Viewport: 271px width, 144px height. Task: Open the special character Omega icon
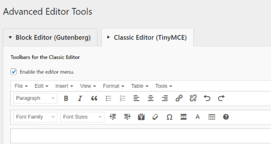click(169, 117)
